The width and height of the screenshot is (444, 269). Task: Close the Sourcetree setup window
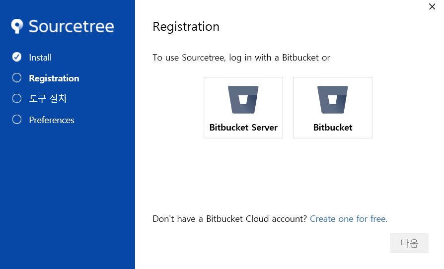tap(432, 6)
